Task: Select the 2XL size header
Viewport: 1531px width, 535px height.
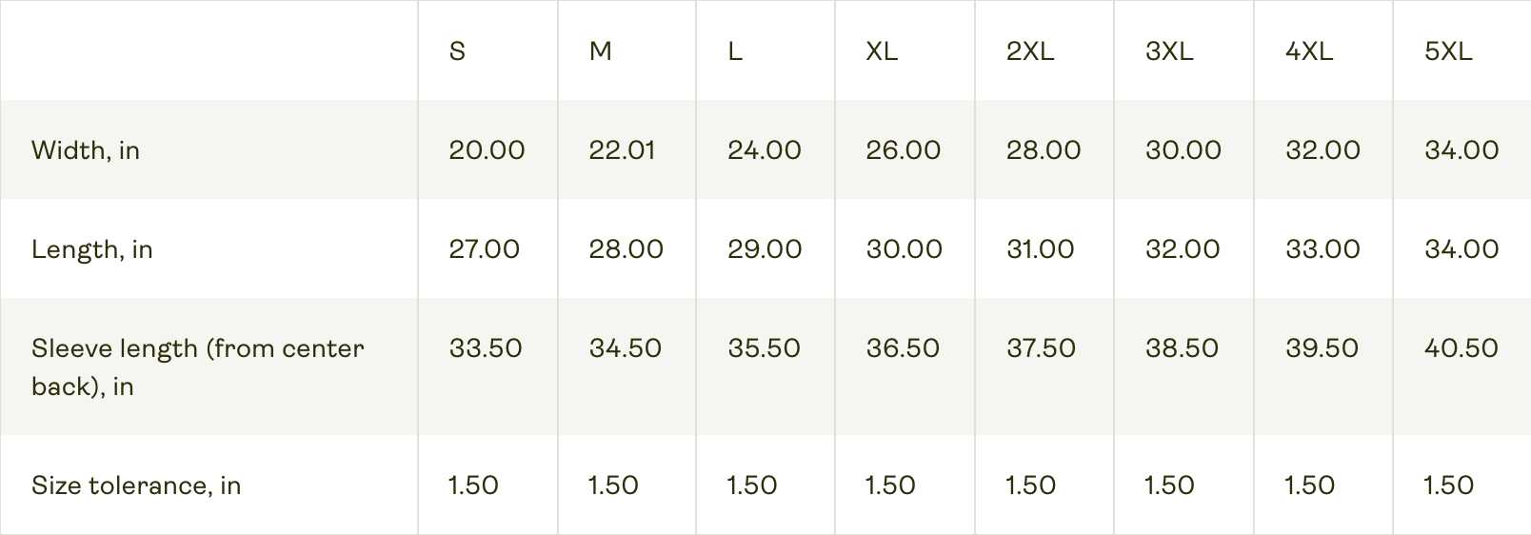Action: [1029, 51]
